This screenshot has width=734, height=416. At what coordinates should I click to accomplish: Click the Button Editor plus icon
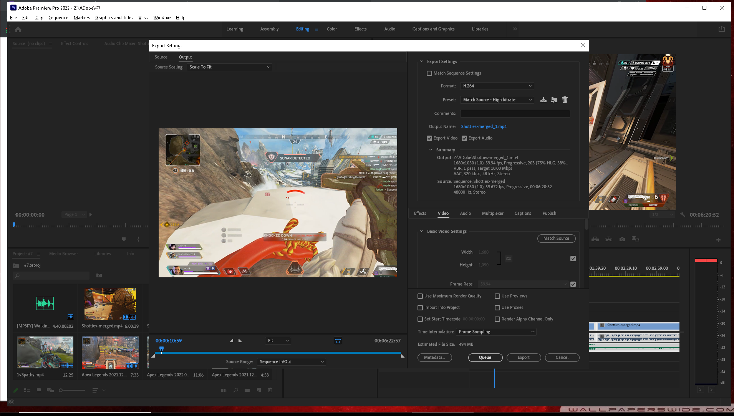(718, 240)
